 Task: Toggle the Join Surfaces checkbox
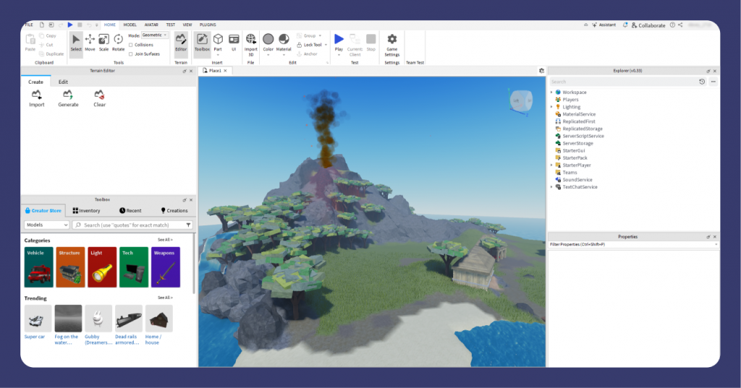[131, 53]
